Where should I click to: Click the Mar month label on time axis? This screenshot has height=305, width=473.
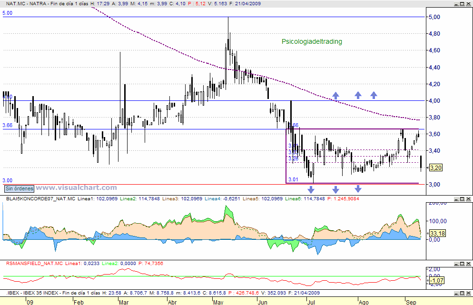124,302
